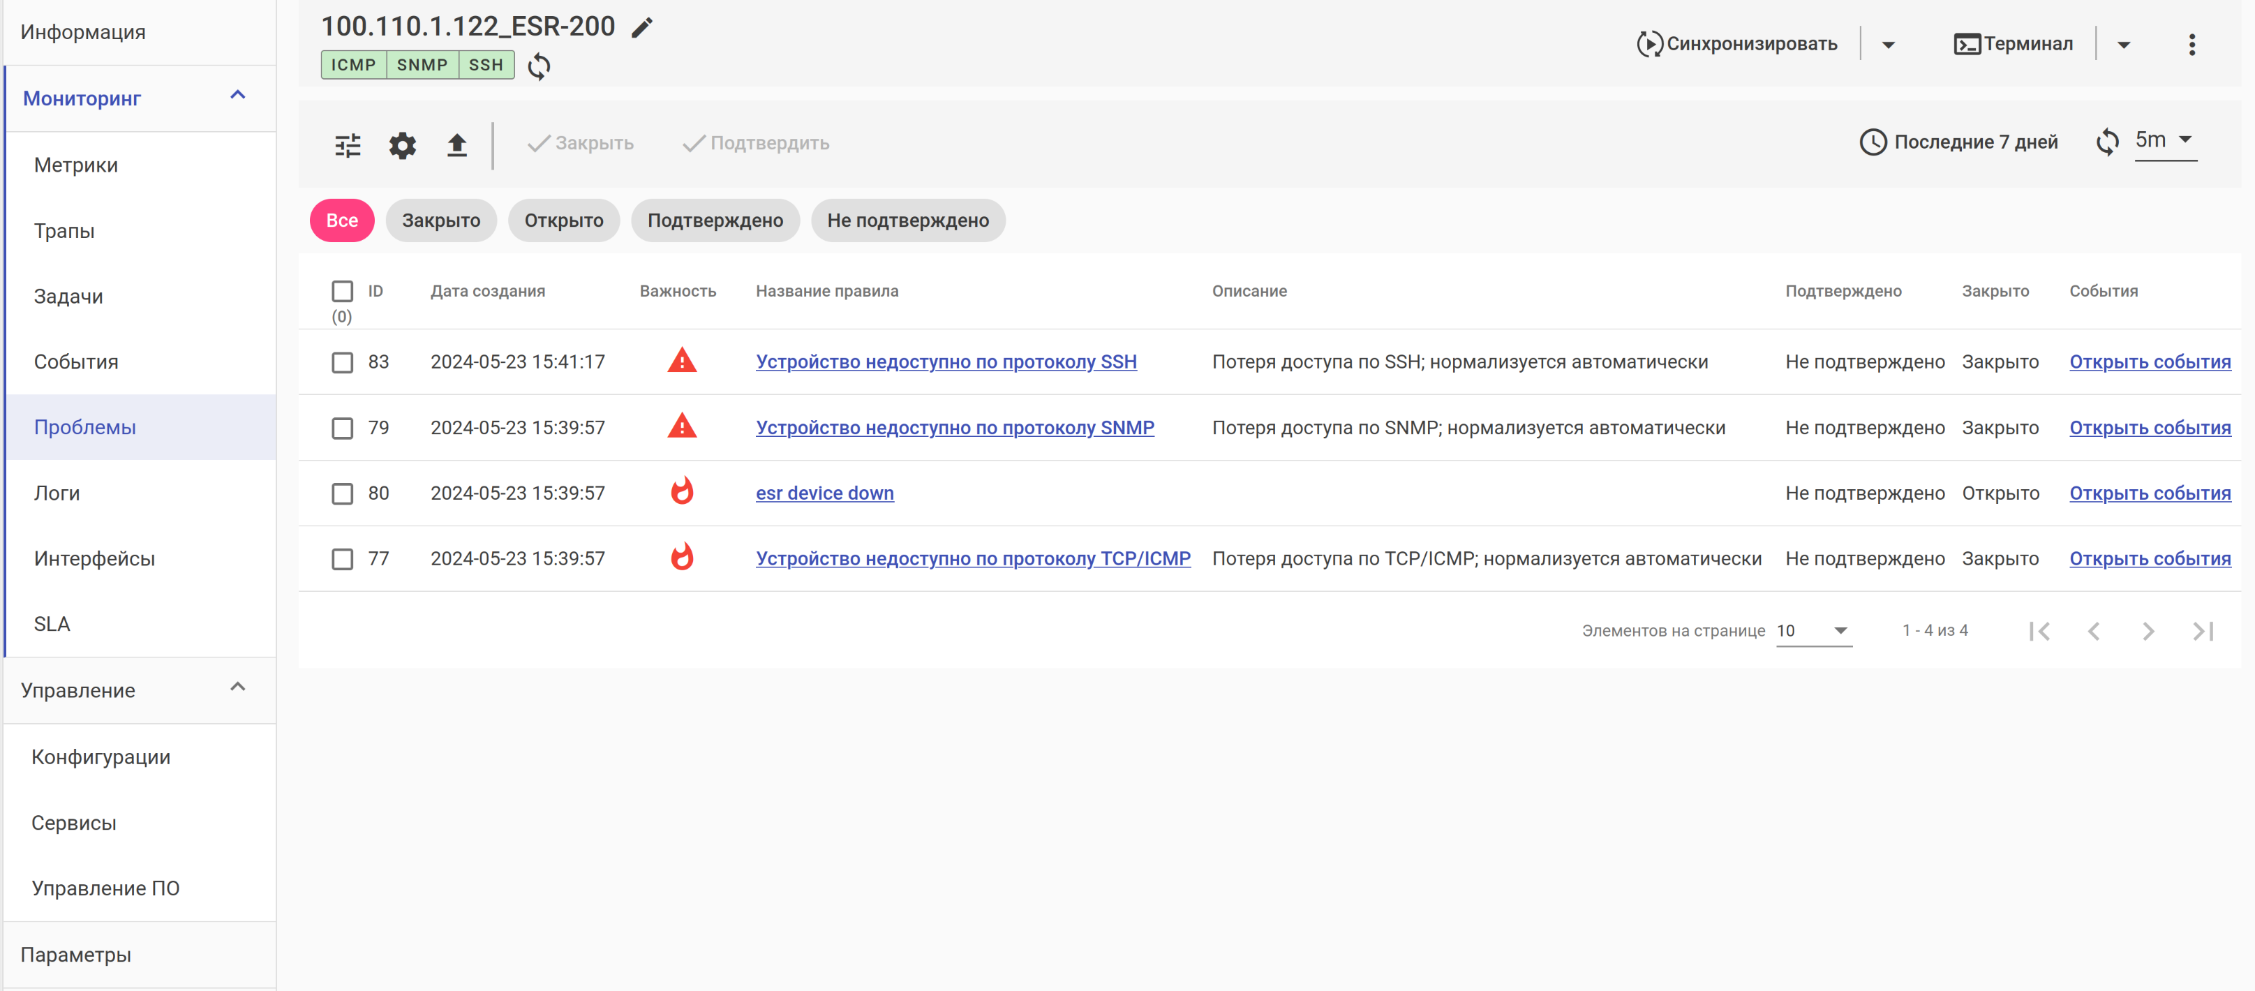Click the clock icon for Последние 7 дней
Viewport: 2255px width, 991px height.
coord(1873,142)
